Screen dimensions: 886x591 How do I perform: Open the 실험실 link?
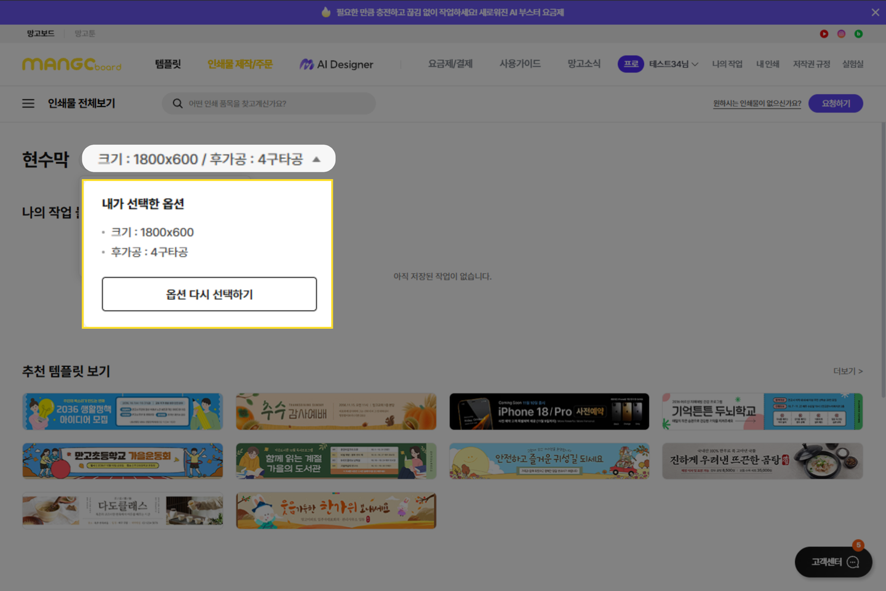pos(853,64)
